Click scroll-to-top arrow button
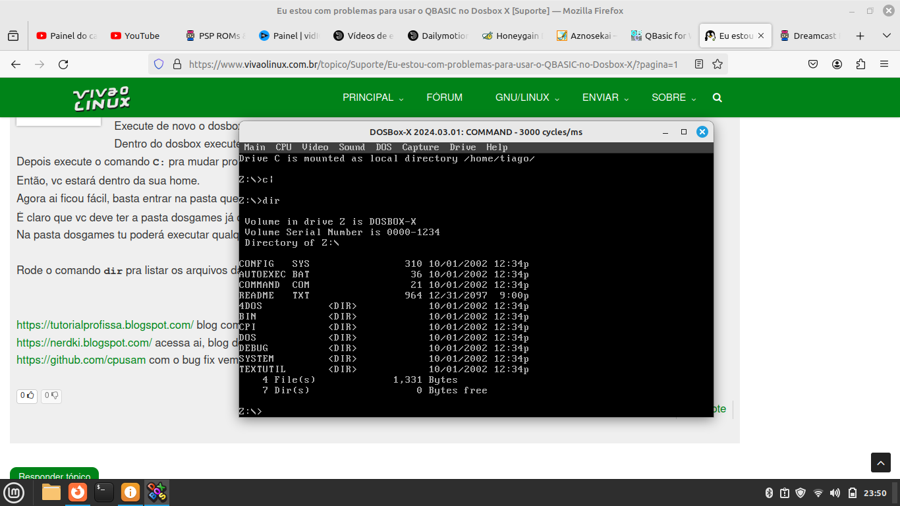This screenshot has height=506, width=900. point(881,463)
